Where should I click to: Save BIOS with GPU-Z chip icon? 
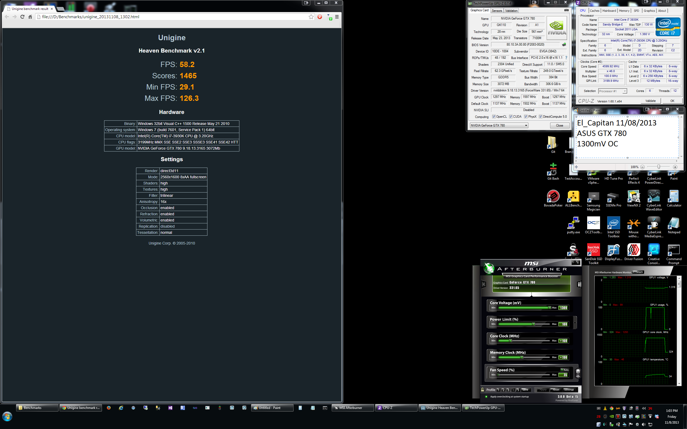coord(564,45)
